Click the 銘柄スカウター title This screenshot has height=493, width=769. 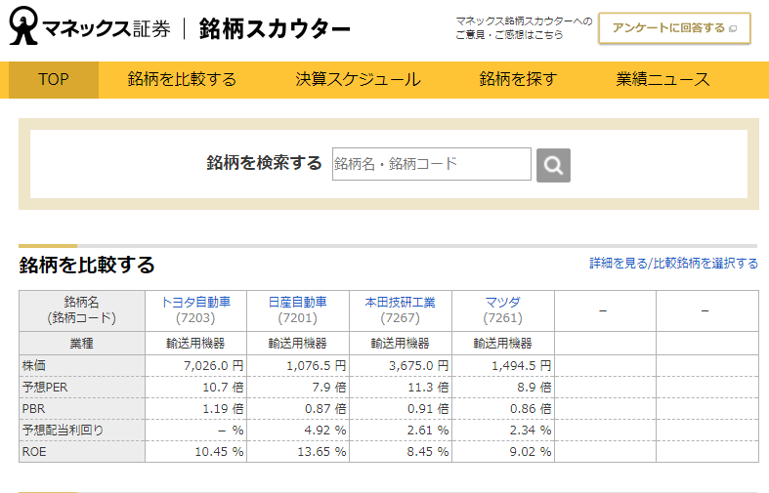click(x=275, y=28)
